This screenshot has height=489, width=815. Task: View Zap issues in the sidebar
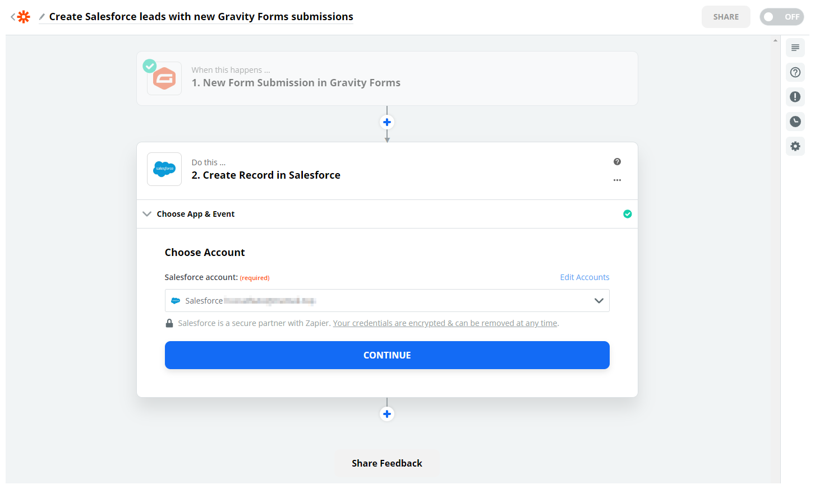(x=795, y=97)
